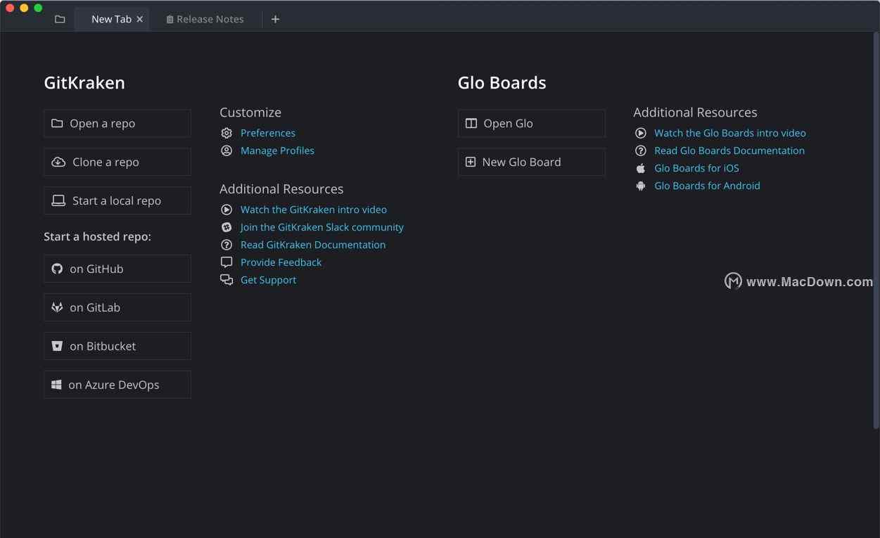Click the Slack icon beside Slack community
The height and width of the screenshot is (538, 880).
click(x=227, y=227)
